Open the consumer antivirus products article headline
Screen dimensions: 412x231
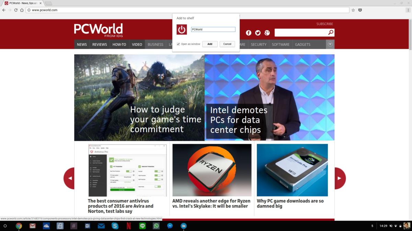(x=121, y=206)
